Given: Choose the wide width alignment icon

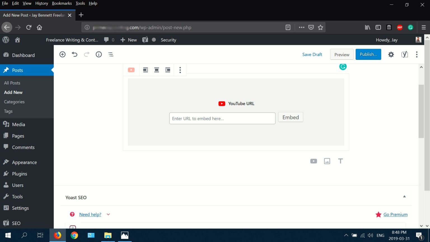Looking at the screenshot, I should pyautogui.click(x=156, y=70).
